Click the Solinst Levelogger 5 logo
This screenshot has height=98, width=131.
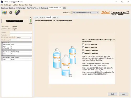click(x=115, y=13)
